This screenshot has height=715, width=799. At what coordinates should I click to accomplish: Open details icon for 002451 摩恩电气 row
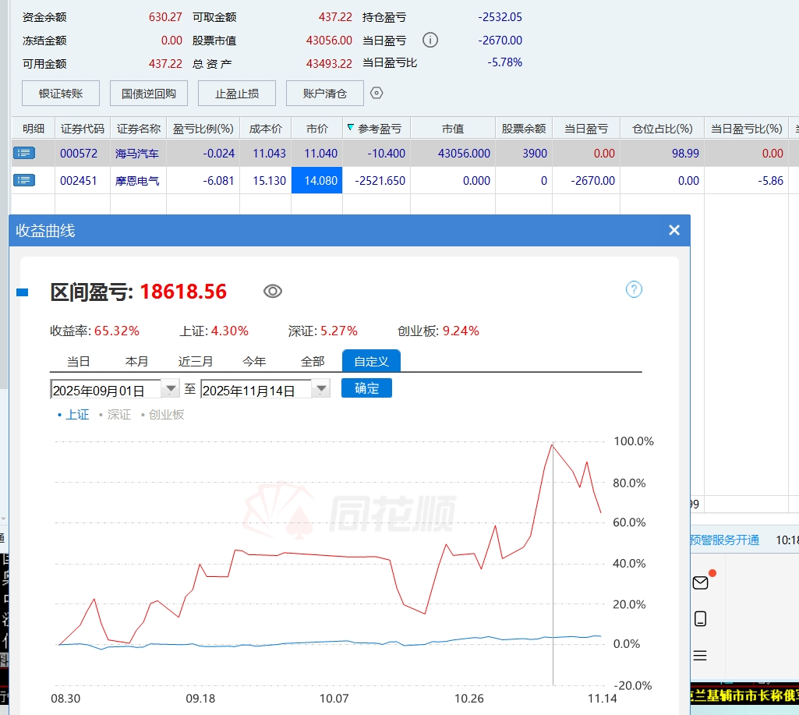coord(24,180)
